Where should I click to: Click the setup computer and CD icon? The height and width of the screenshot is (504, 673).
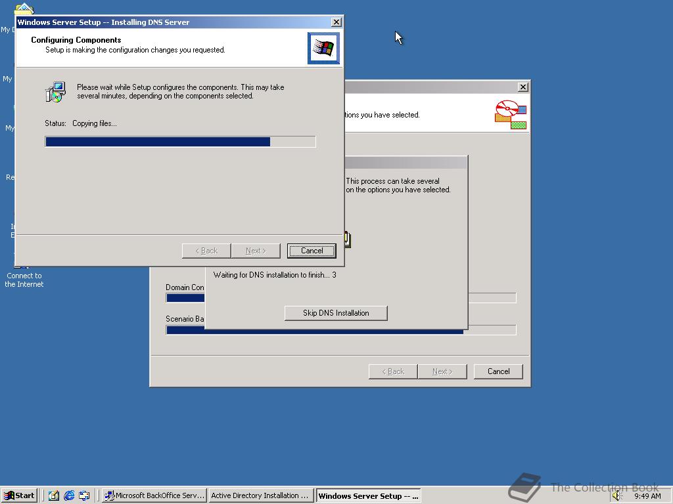coord(55,92)
